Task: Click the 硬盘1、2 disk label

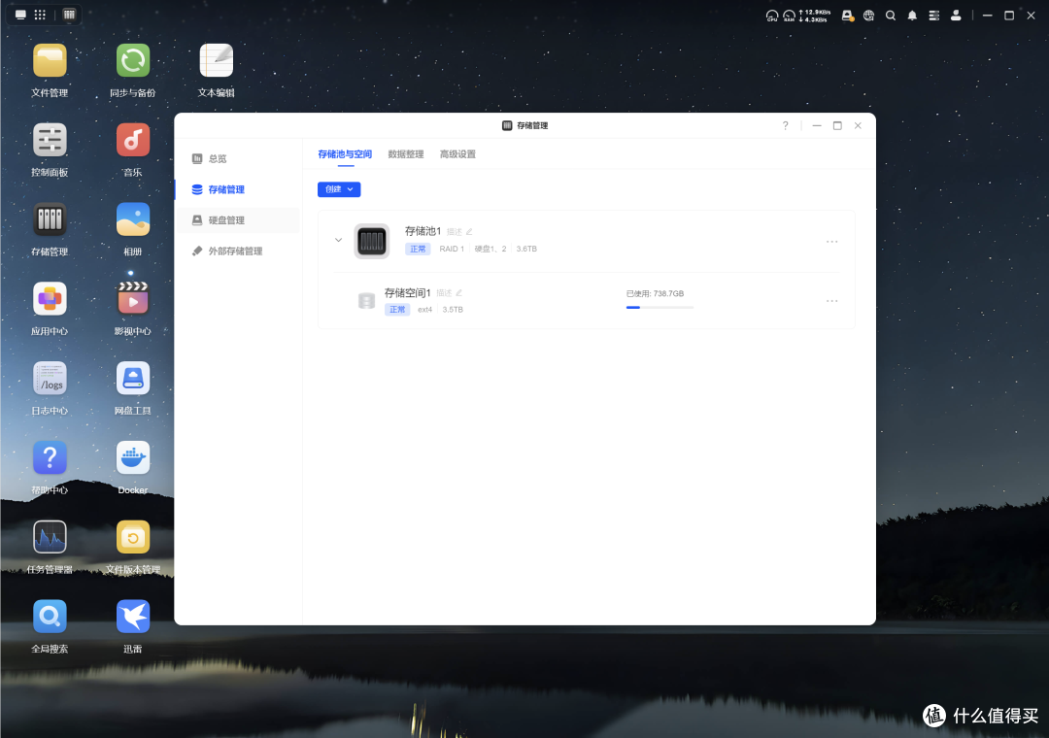Action: (x=491, y=249)
